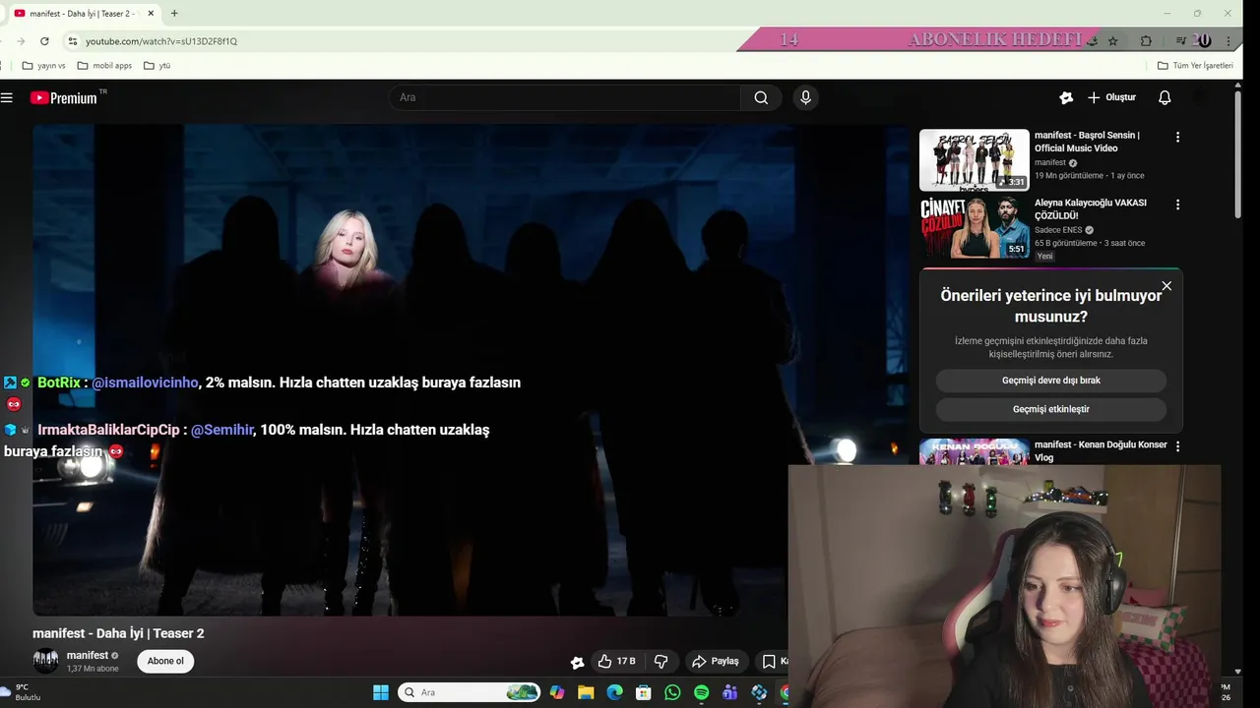Open the mobil apps bookmarks folder

coord(104,66)
